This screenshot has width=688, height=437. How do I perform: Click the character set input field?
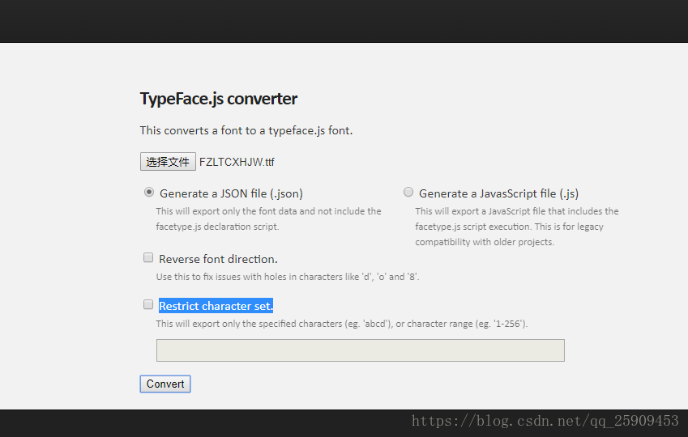361,350
